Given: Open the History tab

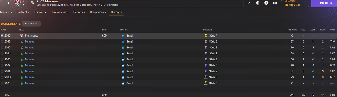Looking at the screenshot, I should (116, 12).
